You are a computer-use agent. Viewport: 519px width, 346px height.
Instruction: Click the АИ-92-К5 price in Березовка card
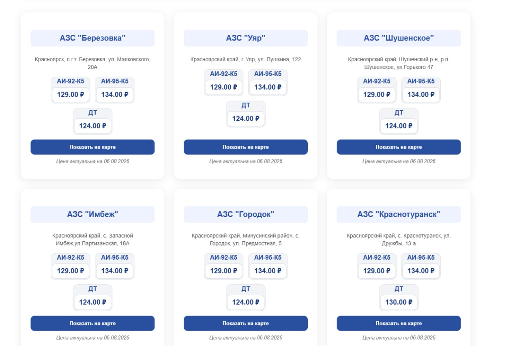coord(71,95)
